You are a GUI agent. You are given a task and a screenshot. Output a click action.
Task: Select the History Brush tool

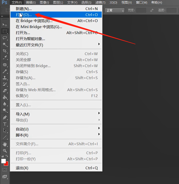(x=5, y=84)
